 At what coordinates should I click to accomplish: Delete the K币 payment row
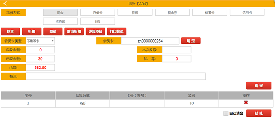245,103
